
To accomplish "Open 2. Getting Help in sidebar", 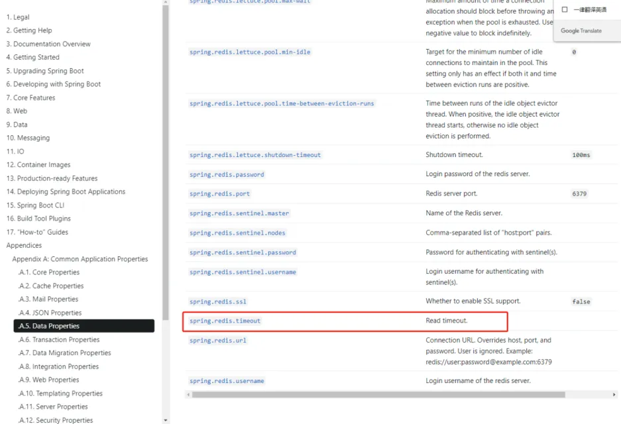I will pos(29,30).
